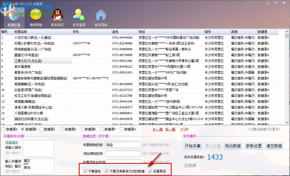The height and width of the screenshot is (176, 290).
Task: Click 清空数据 to clear data
Action: point(274,146)
